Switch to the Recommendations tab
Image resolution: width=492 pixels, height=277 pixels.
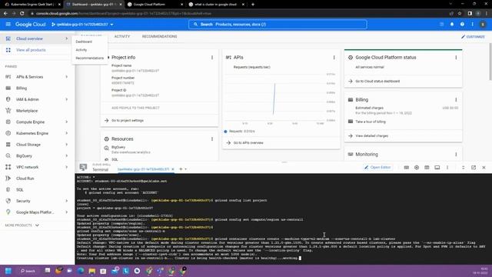159,36
